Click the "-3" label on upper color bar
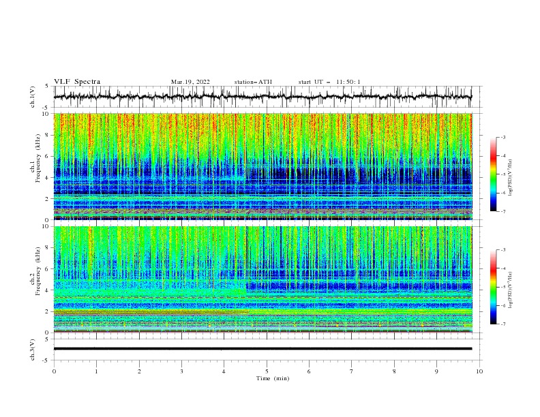 (x=503, y=137)
